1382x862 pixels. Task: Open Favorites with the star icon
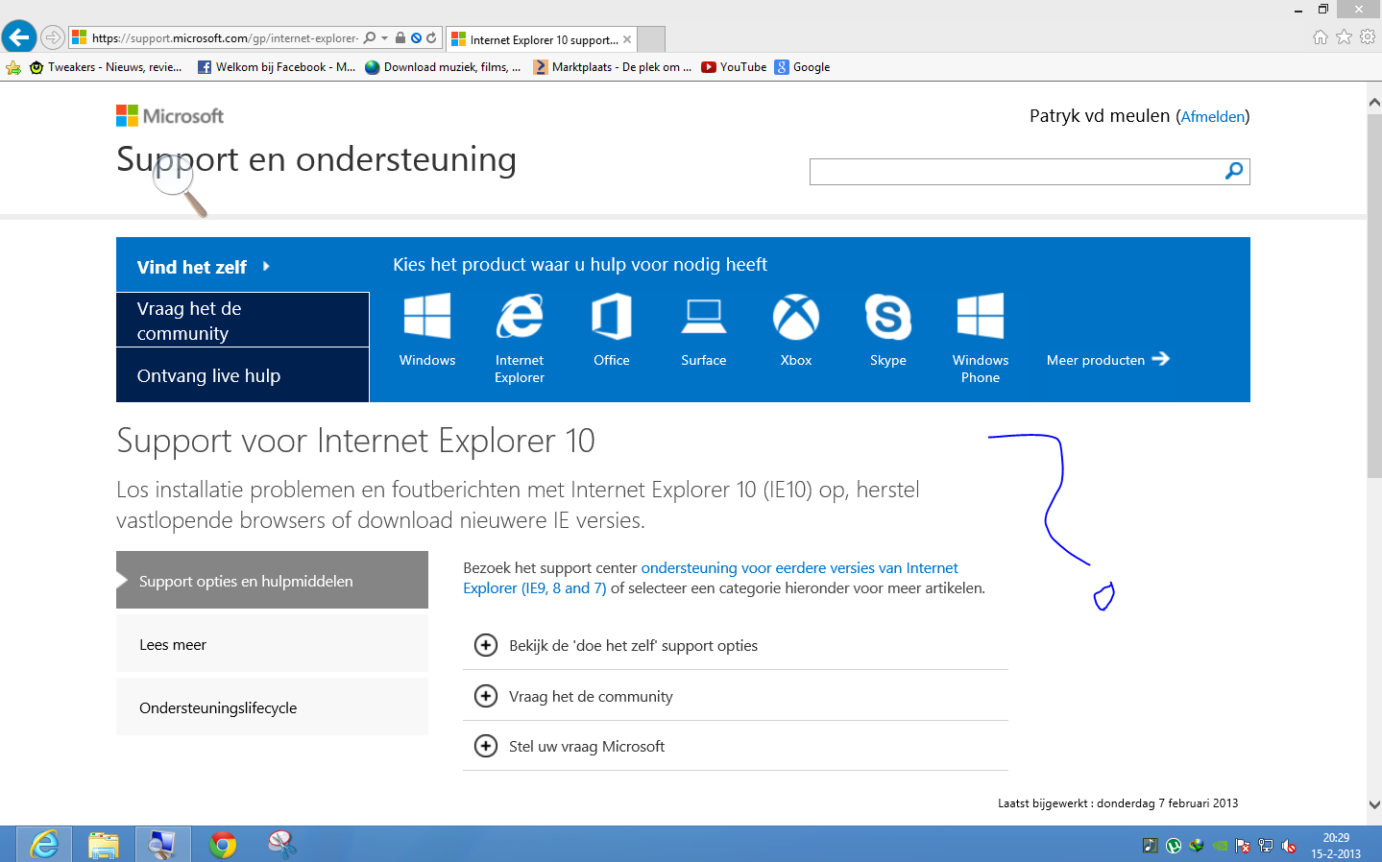(1344, 36)
